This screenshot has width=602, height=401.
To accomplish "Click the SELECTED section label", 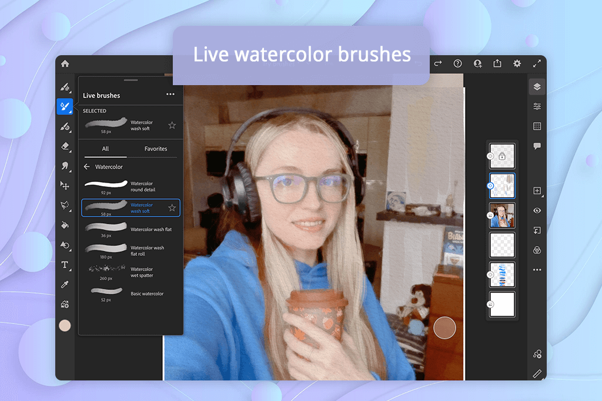I will (95, 111).
